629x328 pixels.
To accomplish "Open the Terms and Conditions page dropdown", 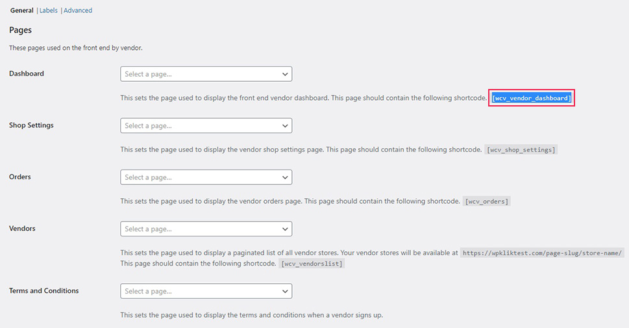I will [x=206, y=291].
